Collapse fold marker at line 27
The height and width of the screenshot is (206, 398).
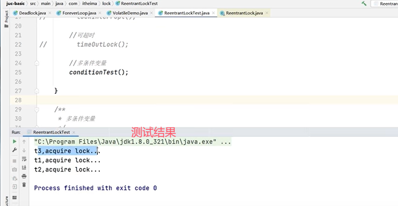pyautogui.click(x=37, y=91)
